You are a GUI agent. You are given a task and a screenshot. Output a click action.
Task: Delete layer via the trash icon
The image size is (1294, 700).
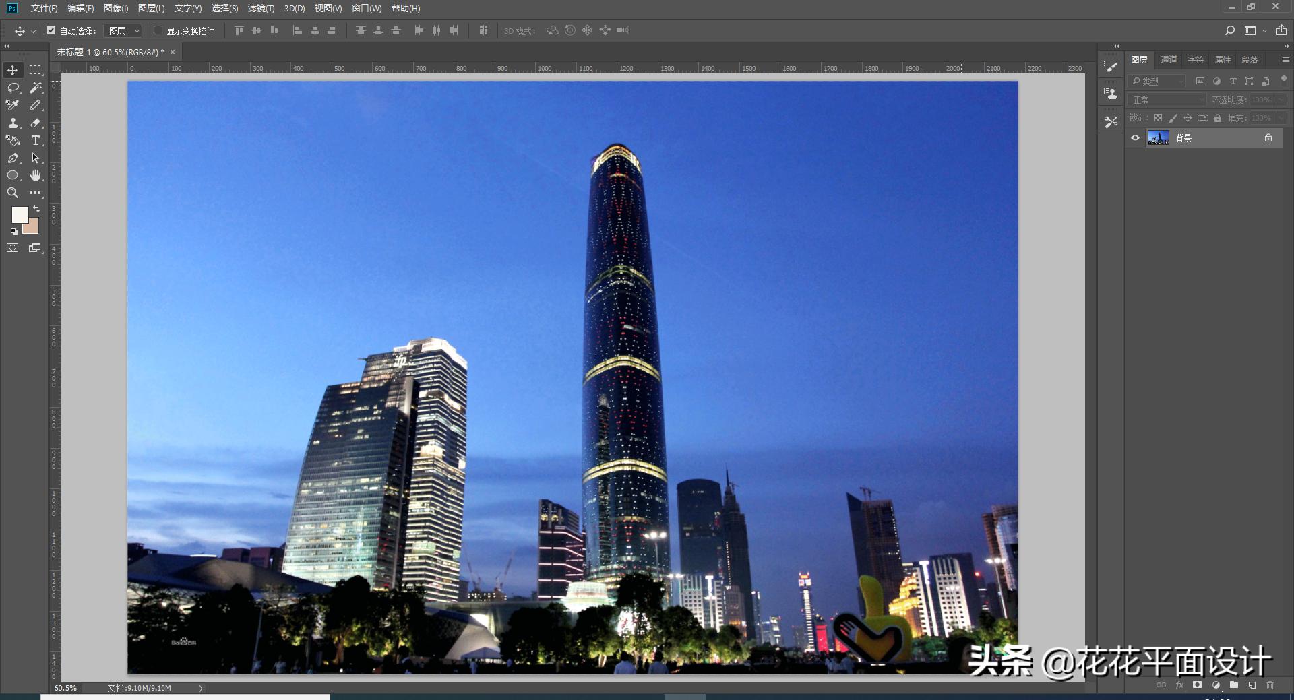pyautogui.click(x=1270, y=685)
